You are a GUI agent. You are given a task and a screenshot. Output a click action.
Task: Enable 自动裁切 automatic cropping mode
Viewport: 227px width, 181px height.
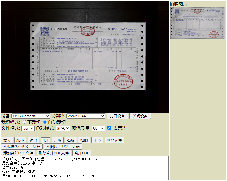click(x=45, y=122)
